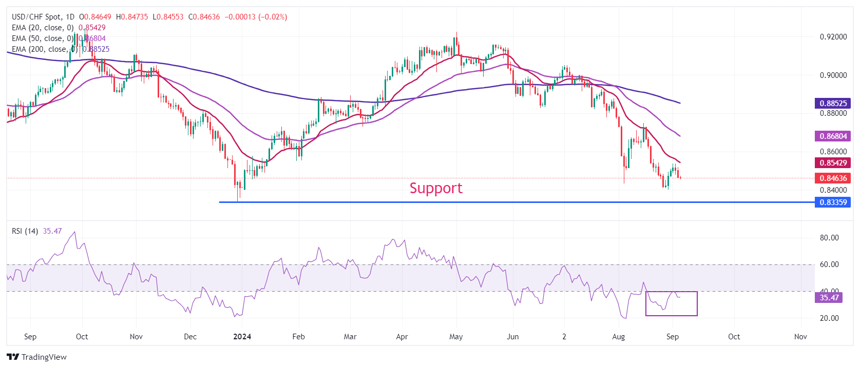The width and height of the screenshot is (860, 368).
Task: Click the 0.86804 EMA 50 price tag
Action: click(x=833, y=136)
